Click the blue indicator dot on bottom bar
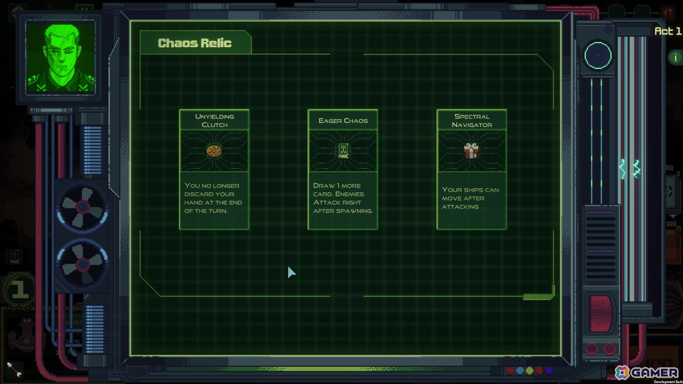Screen dimensions: 683x384 click(520, 371)
